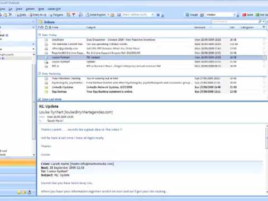
Task: Click the Search address books field
Action: (136, 15)
